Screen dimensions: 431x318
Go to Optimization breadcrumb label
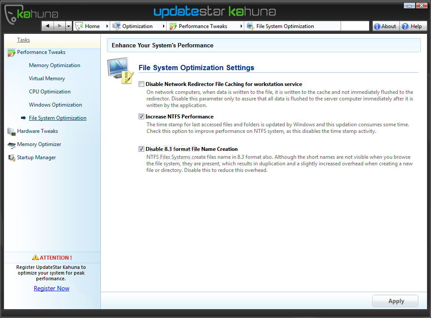point(137,26)
